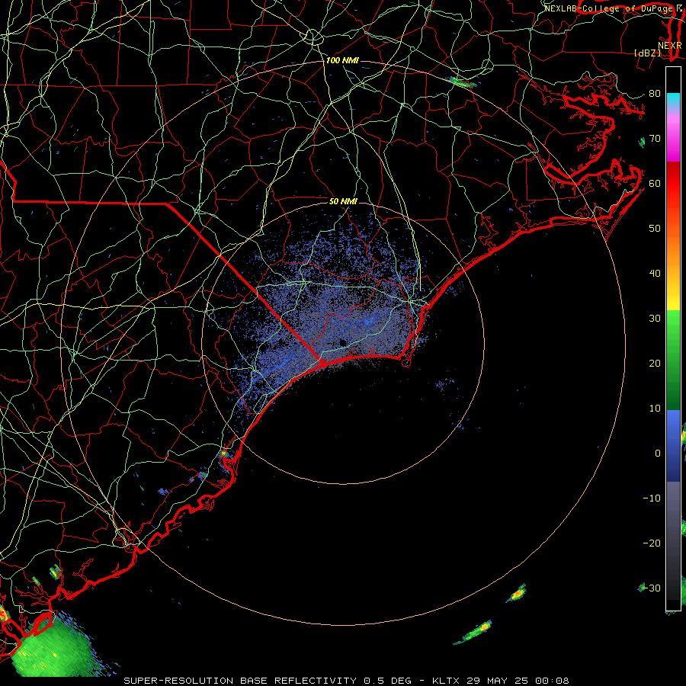Image resolution: width=686 pixels, height=686 pixels.
Task: Click the 50 value on the color scale
Action: click(x=655, y=229)
